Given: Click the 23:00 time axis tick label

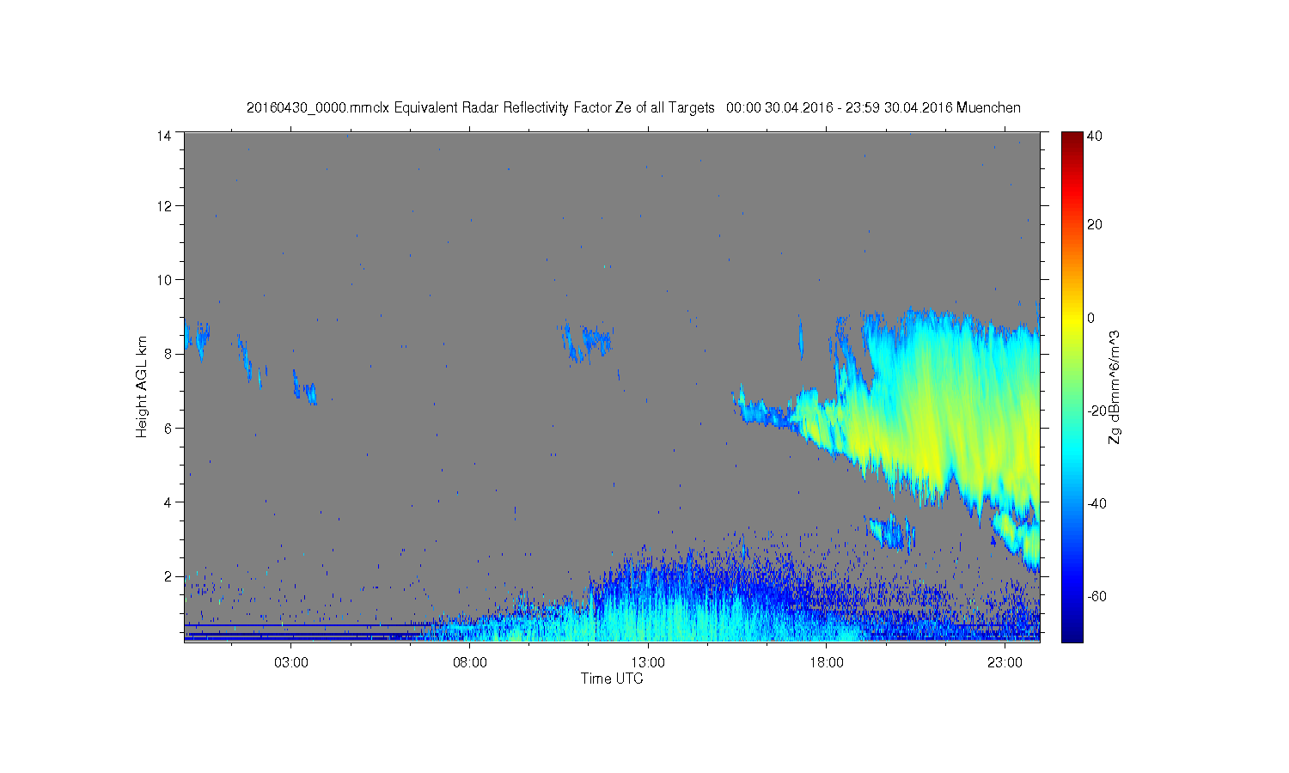Looking at the screenshot, I should click(x=1005, y=663).
